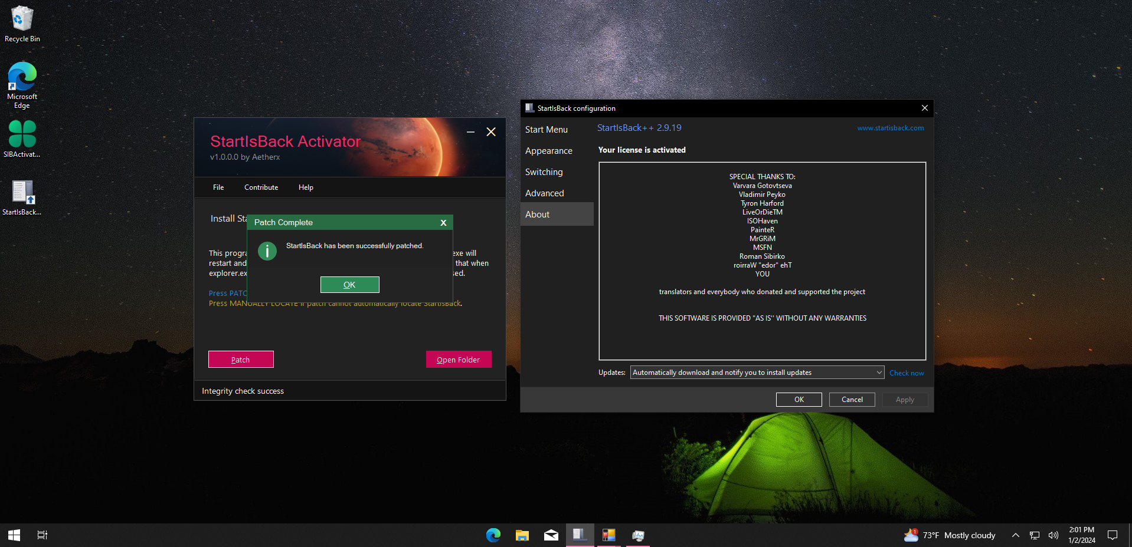Click the "Integrity check success" status text
This screenshot has width=1132, height=547.
pyautogui.click(x=243, y=391)
